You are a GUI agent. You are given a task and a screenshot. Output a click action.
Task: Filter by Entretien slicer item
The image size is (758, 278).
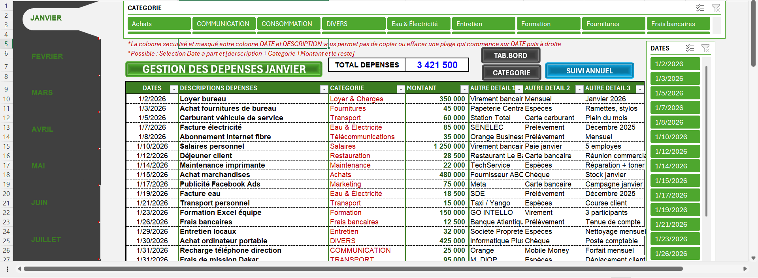click(484, 24)
